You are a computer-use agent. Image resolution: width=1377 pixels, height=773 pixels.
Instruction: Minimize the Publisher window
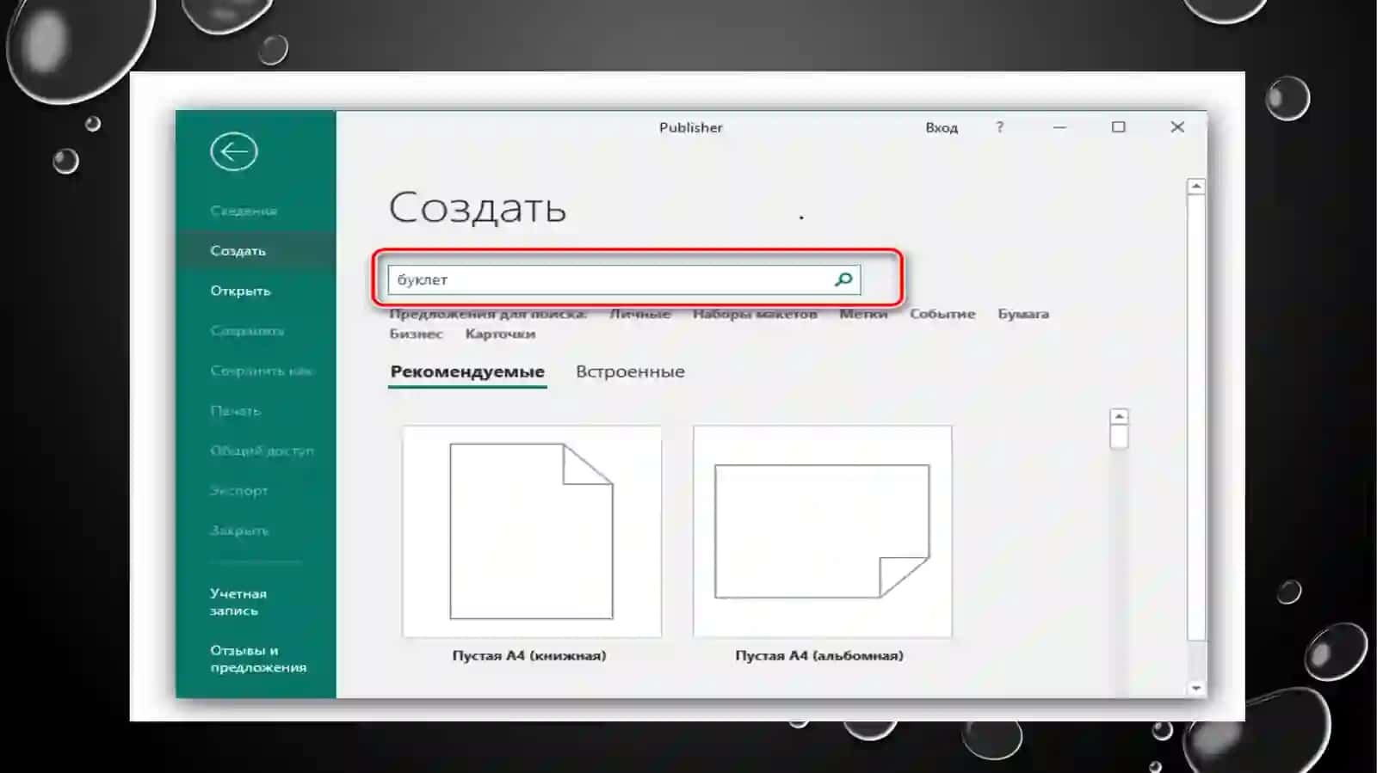(x=1059, y=127)
